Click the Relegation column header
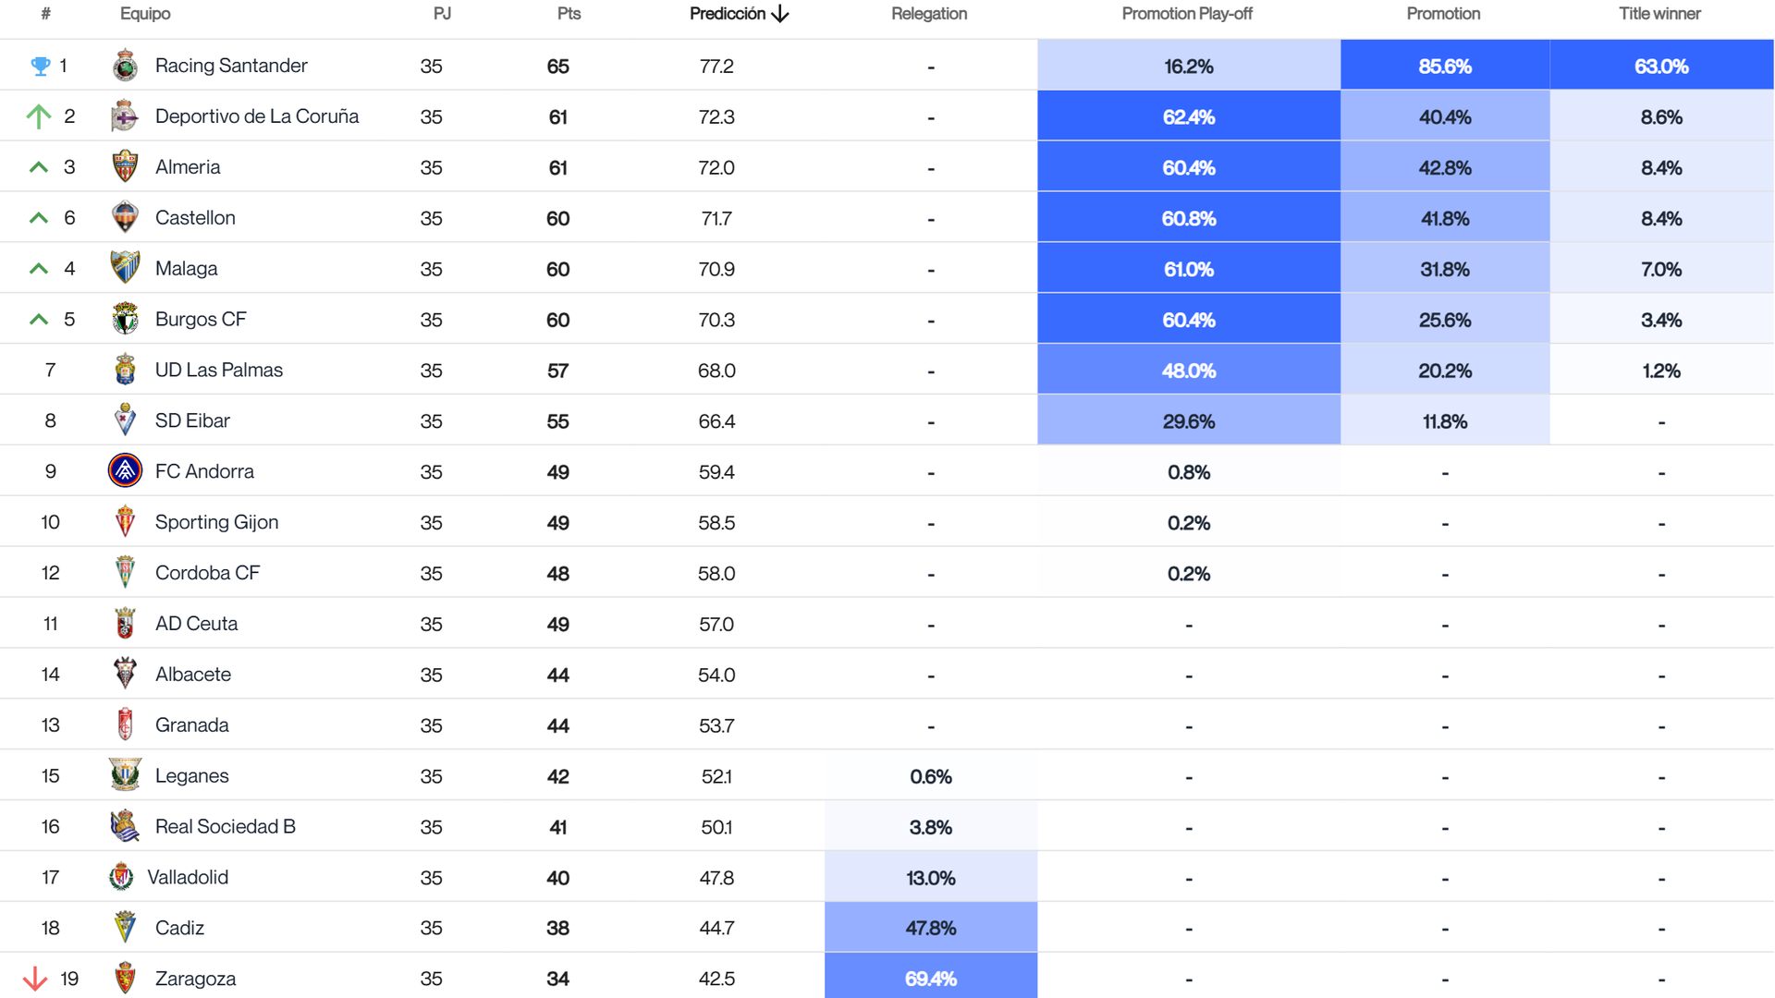1775x998 pixels. click(929, 14)
